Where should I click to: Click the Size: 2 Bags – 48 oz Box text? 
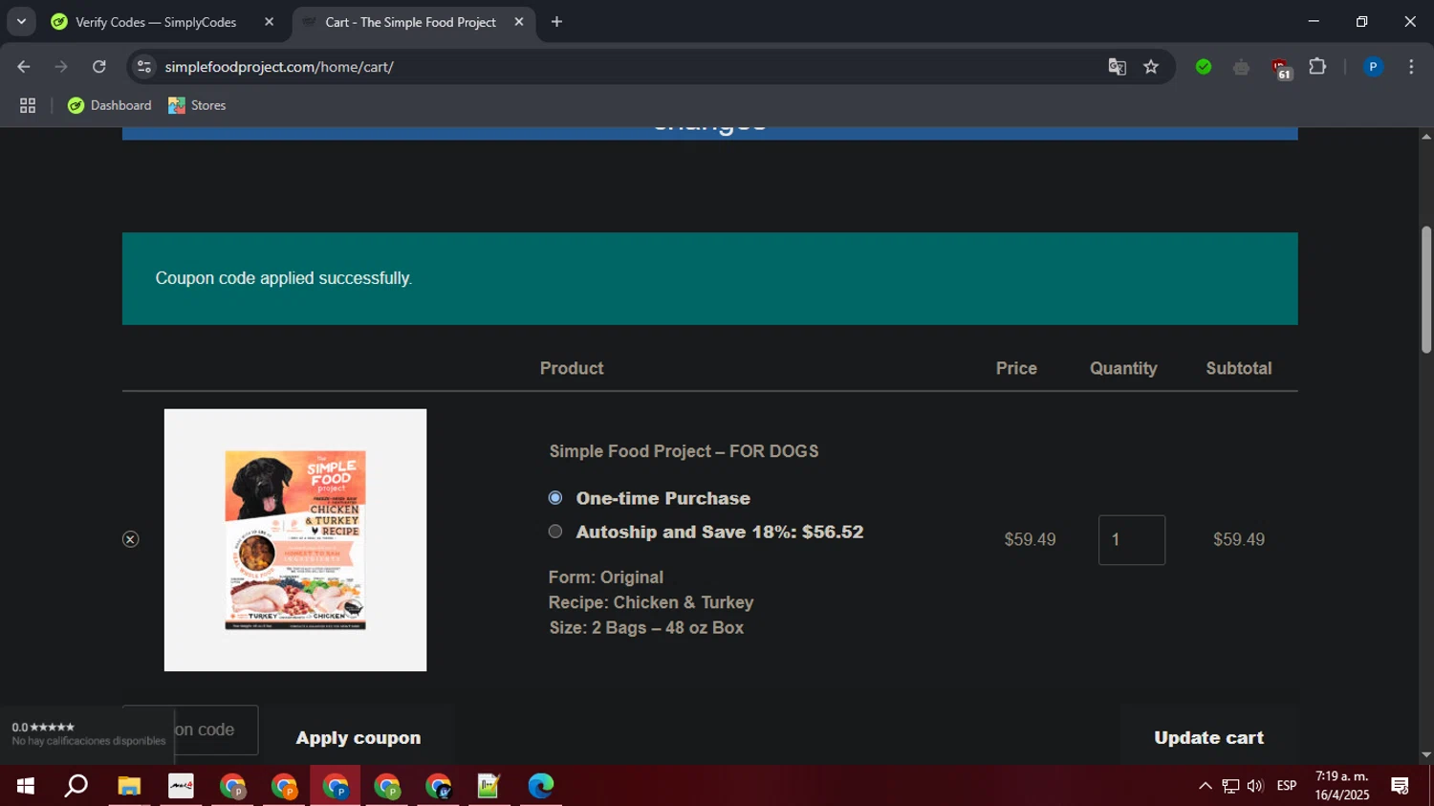click(646, 628)
